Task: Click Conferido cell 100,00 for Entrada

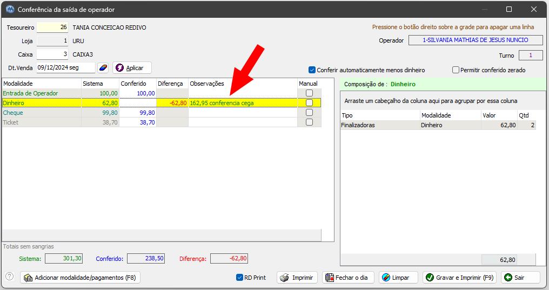Action: [138, 93]
